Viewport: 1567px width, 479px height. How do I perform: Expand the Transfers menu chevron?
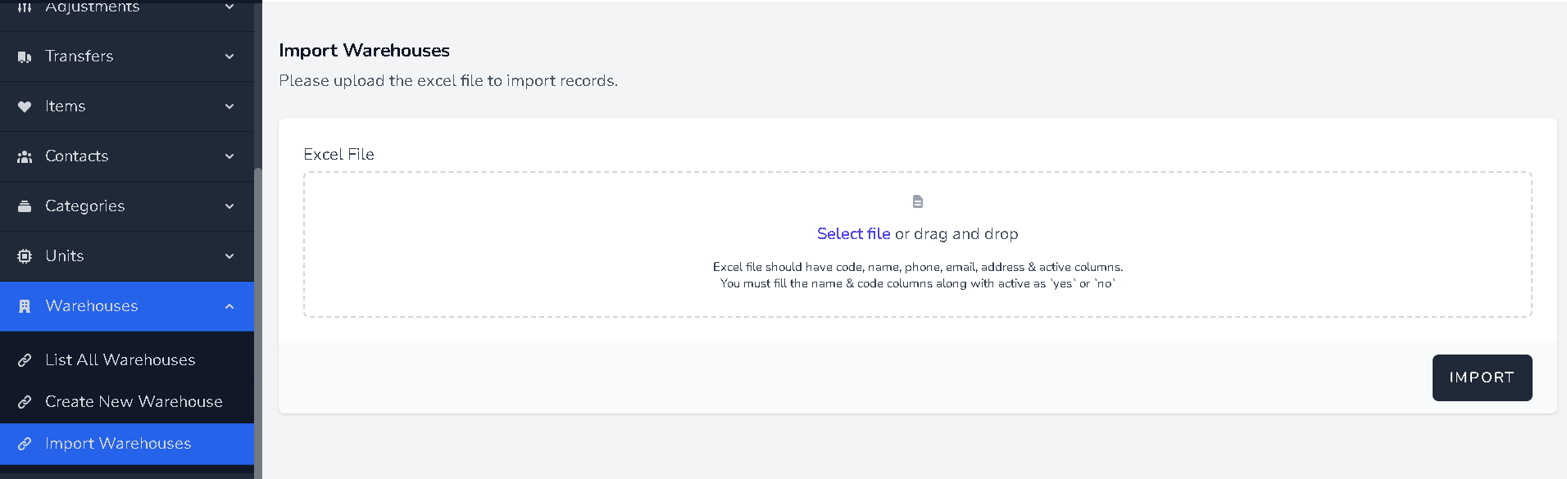coord(229,56)
